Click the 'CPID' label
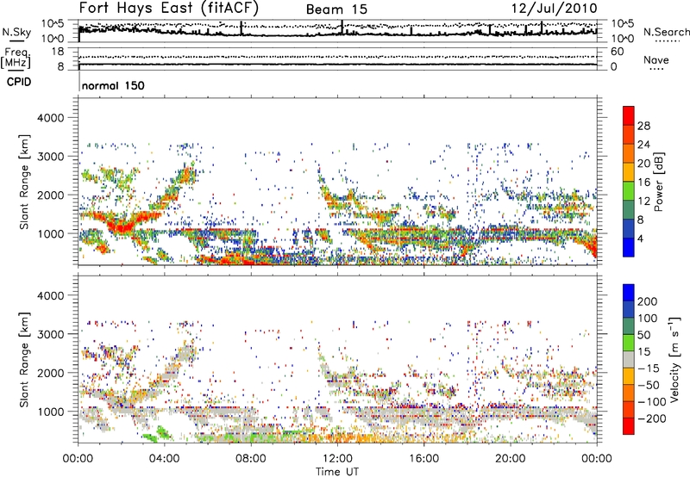This screenshot has height=477, width=690. (x=19, y=82)
